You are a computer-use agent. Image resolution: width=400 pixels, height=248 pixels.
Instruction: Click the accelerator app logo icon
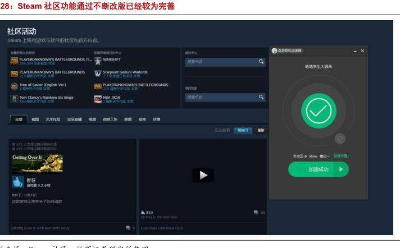[275, 50]
